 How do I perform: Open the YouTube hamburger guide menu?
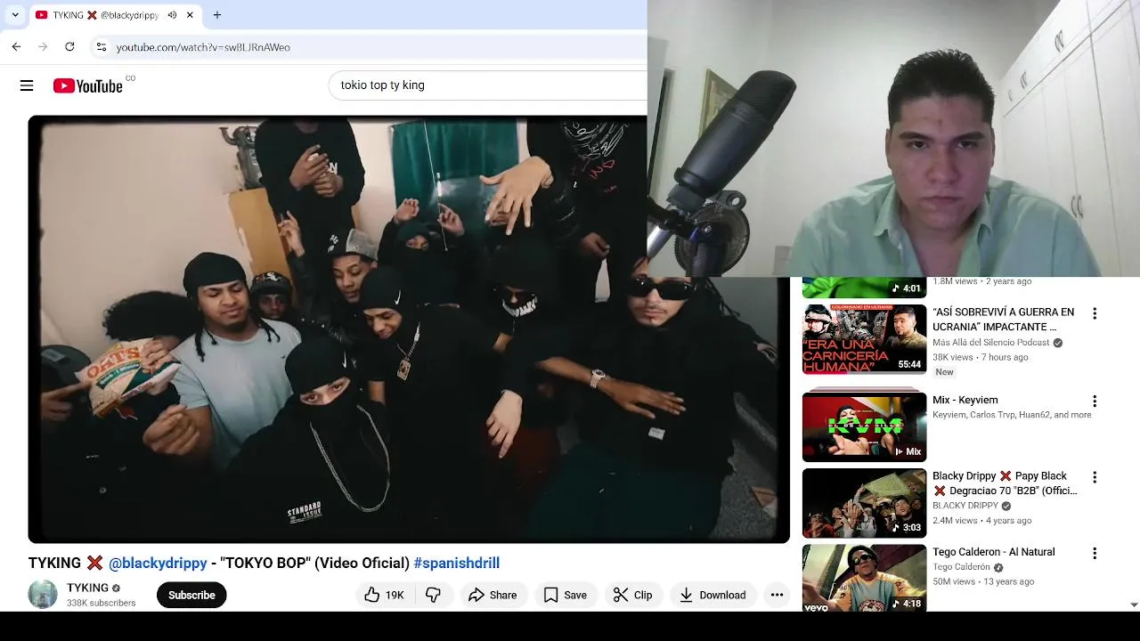click(x=27, y=85)
